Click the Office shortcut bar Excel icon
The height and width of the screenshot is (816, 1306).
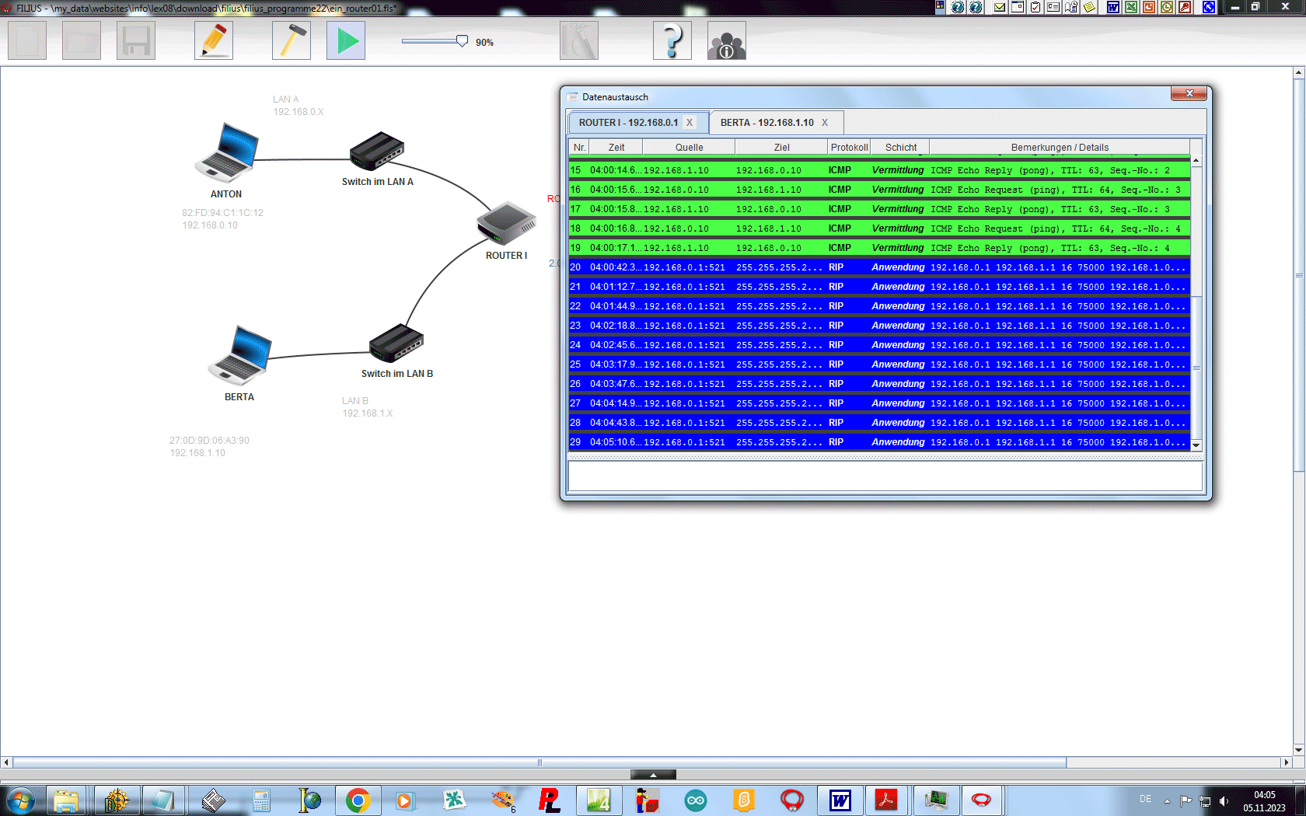click(1130, 7)
